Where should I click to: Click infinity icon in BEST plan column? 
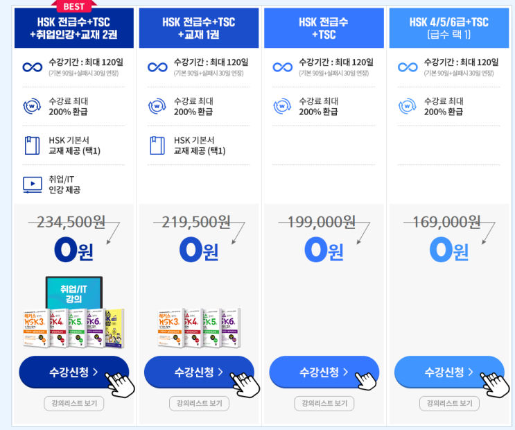click(x=33, y=67)
